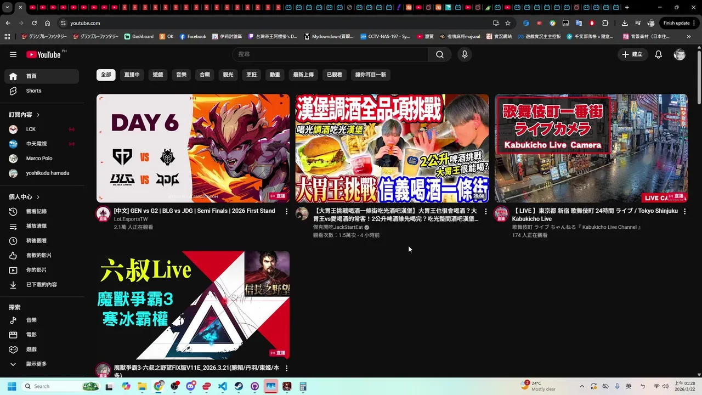The image size is (702, 395).
Task: Open 稍後觀看 watch later
Action: [42, 241]
